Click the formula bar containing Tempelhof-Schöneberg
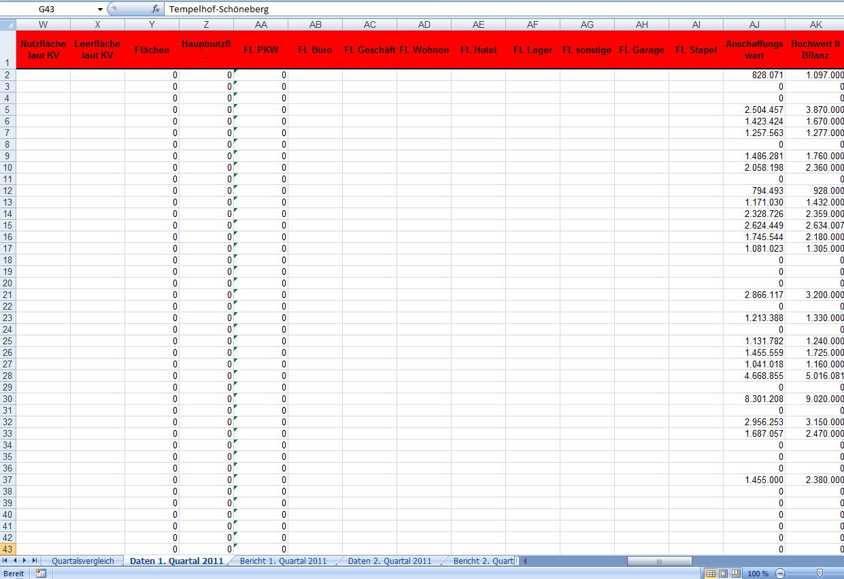 pos(503,10)
